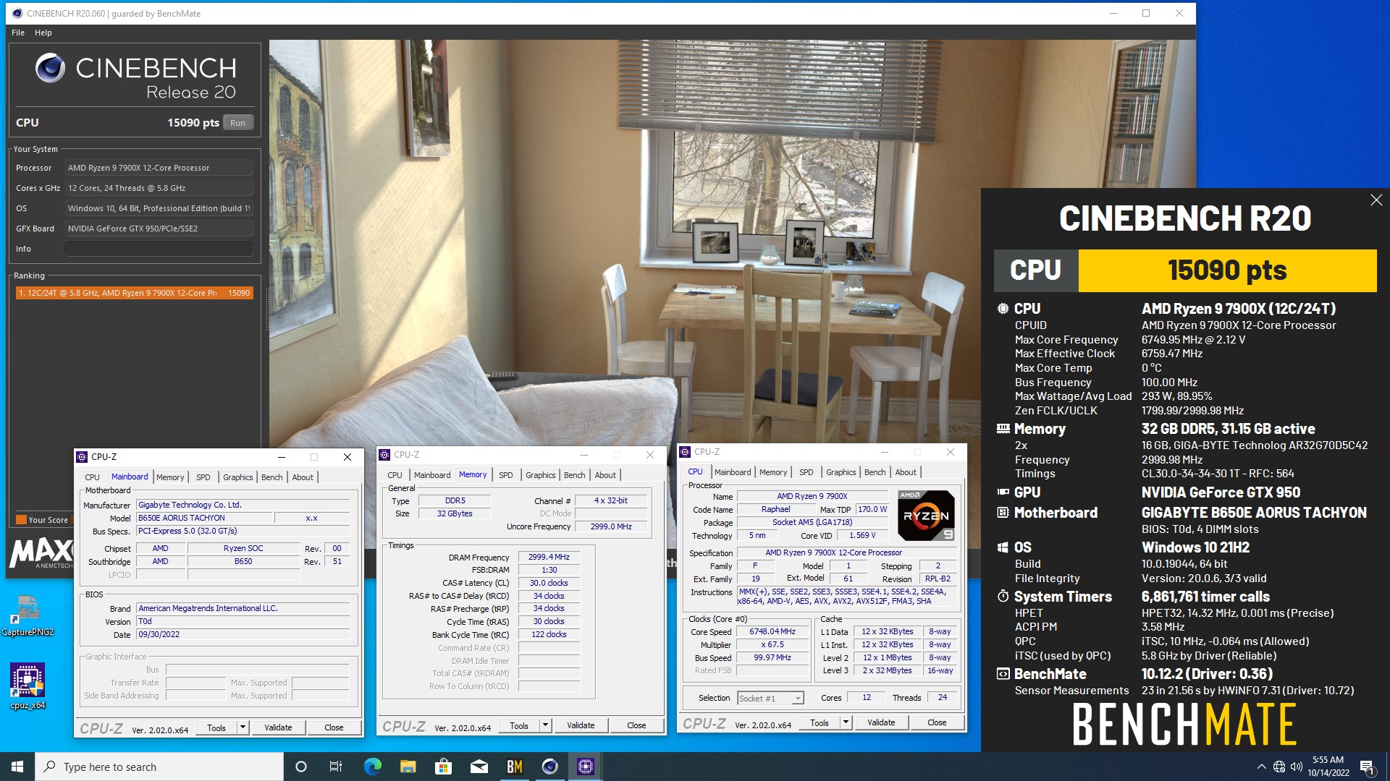Click the Memory icon in BenchMate panel

pyautogui.click(x=1003, y=429)
